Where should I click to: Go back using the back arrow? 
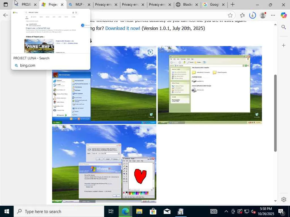6,15
